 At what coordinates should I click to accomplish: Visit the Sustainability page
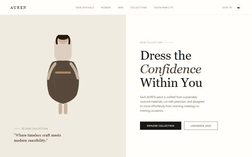pyautogui.click(x=163, y=8)
